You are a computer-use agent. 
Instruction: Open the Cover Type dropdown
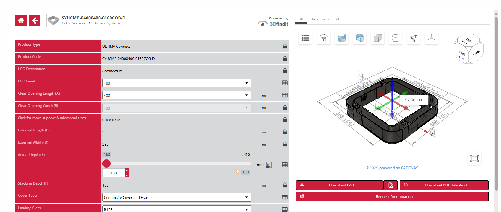[177, 197]
